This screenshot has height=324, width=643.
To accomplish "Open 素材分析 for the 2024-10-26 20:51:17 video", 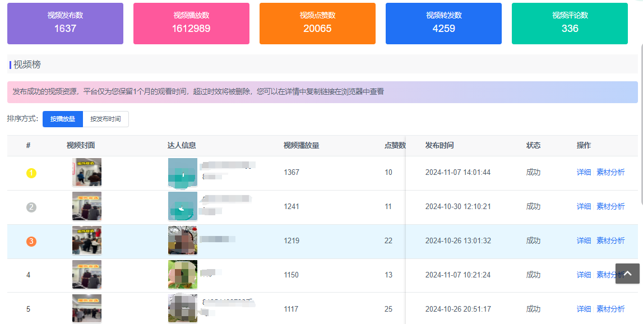I will (x=610, y=309).
